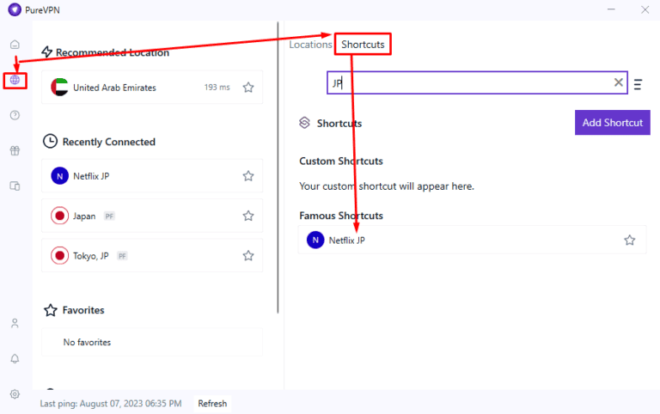Screen dimensions: 660x414
Task: Click the Recommended Location lightning icon
Action: click(x=46, y=52)
